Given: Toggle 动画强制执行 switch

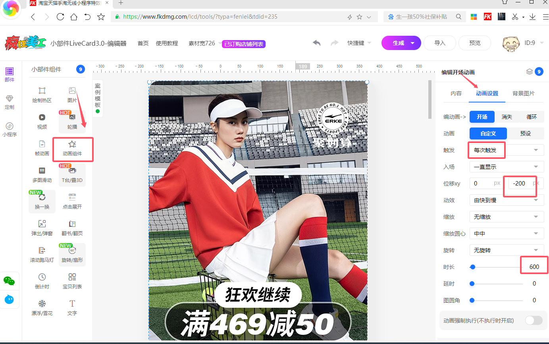Looking at the screenshot, I should [534, 320].
